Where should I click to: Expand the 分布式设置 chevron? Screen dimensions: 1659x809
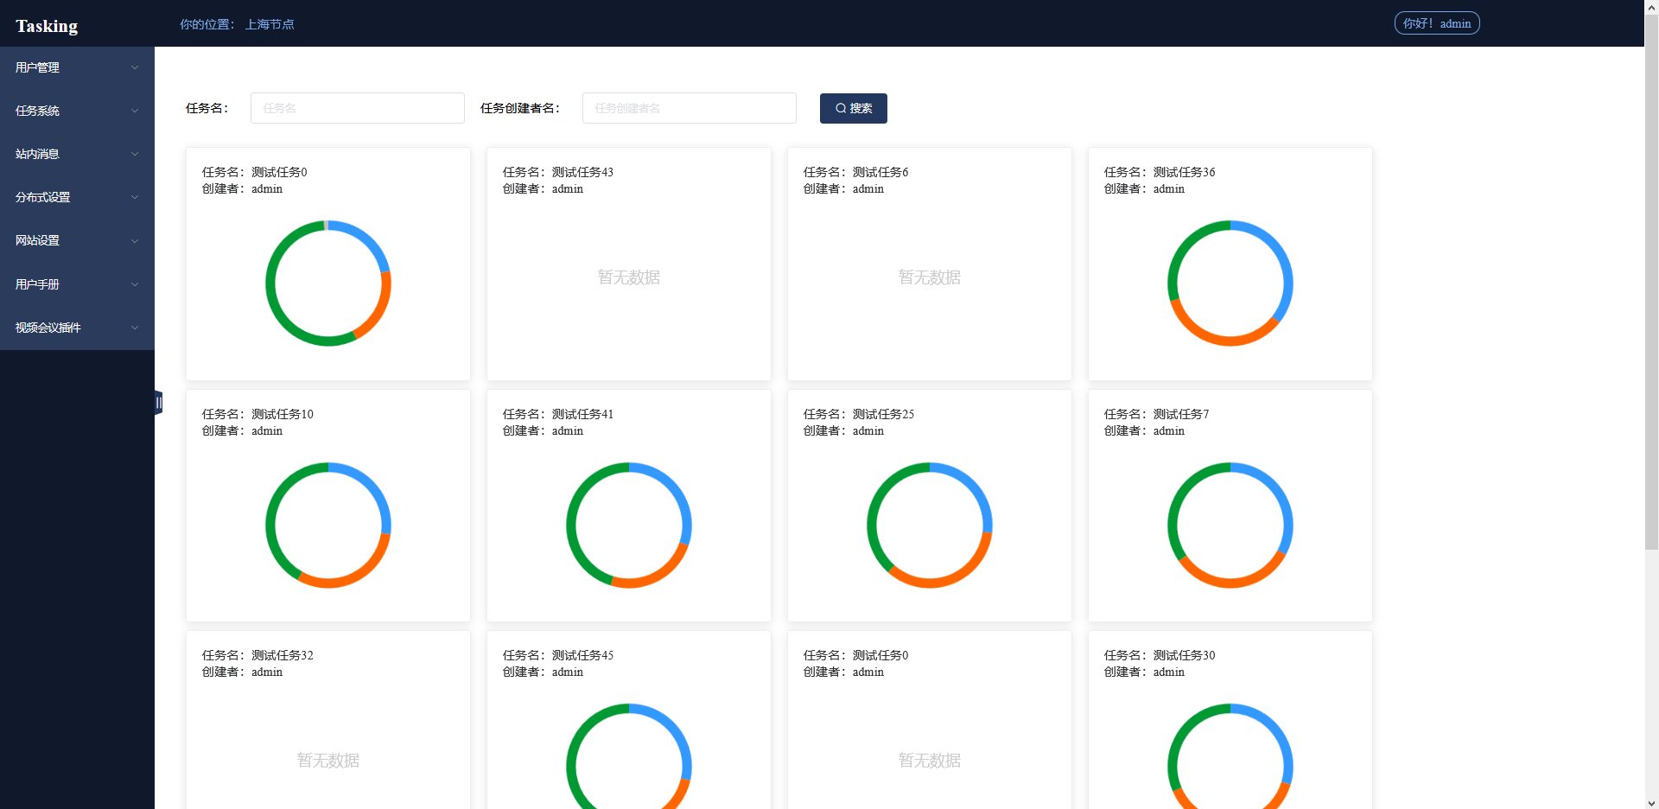click(x=135, y=197)
